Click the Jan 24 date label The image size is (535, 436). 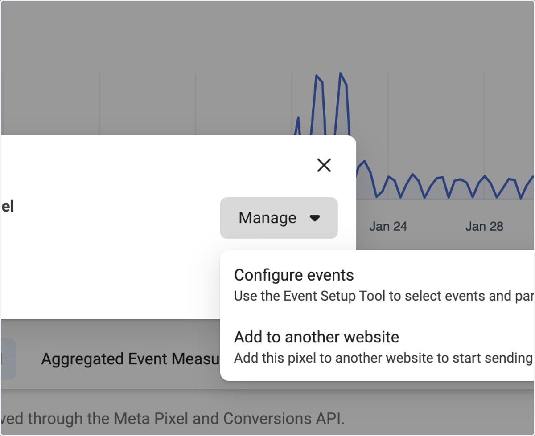pyautogui.click(x=388, y=226)
